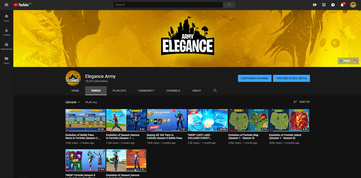The image size is (361, 178).
Task: Open the create video camera icon
Action: 315,5
